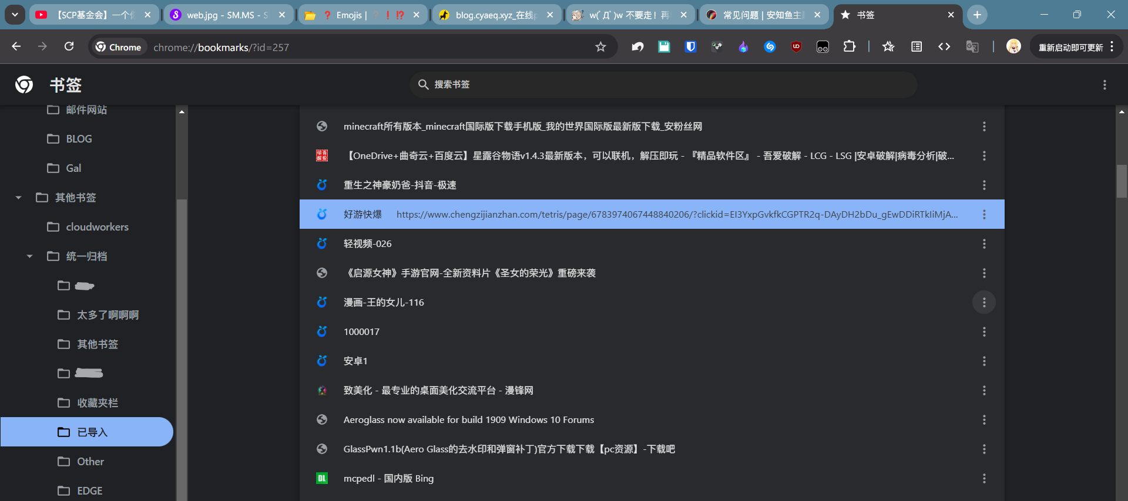Close the 书签 tab

[x=951, y=15]
